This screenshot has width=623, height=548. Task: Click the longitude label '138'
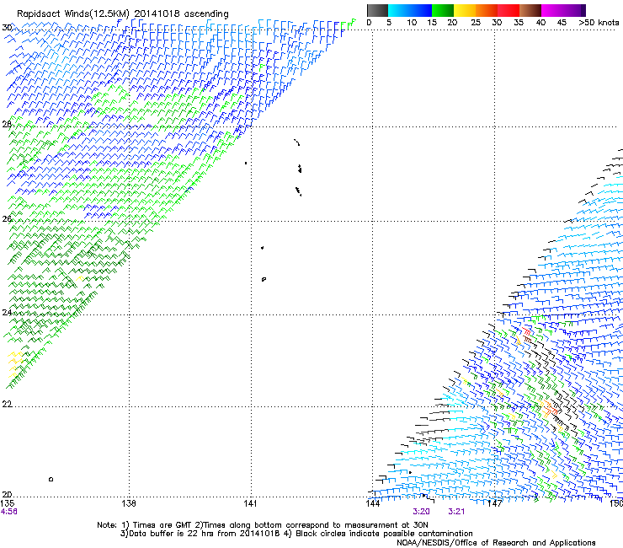tap(129, 503)
